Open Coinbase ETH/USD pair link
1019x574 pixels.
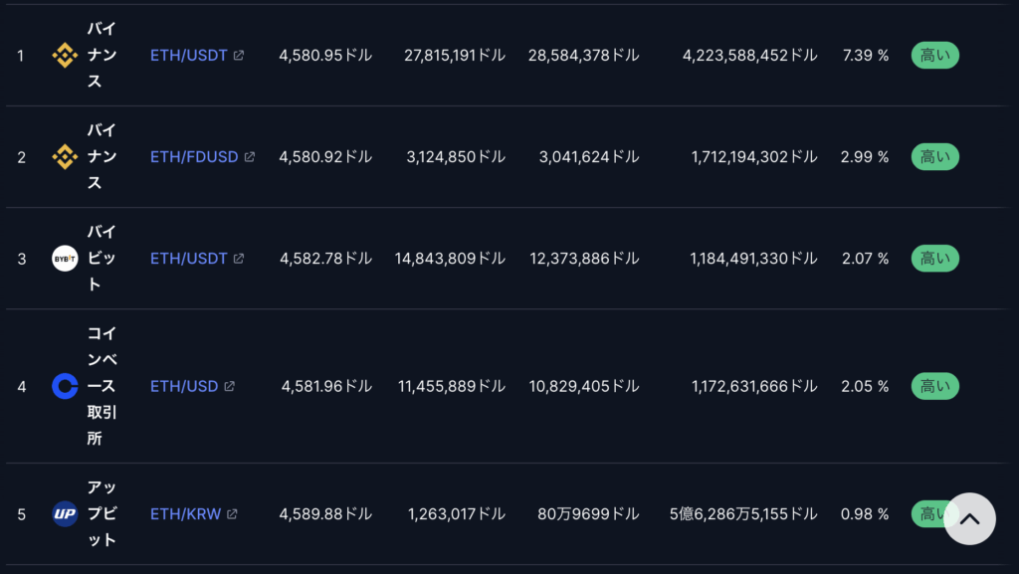click(184, 386)
